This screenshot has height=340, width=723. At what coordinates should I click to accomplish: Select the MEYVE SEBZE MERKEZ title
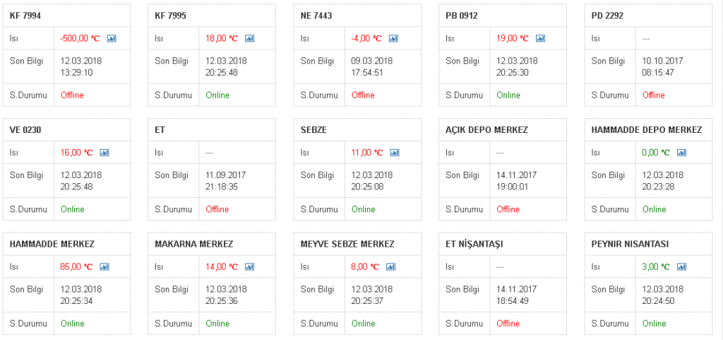347,244
